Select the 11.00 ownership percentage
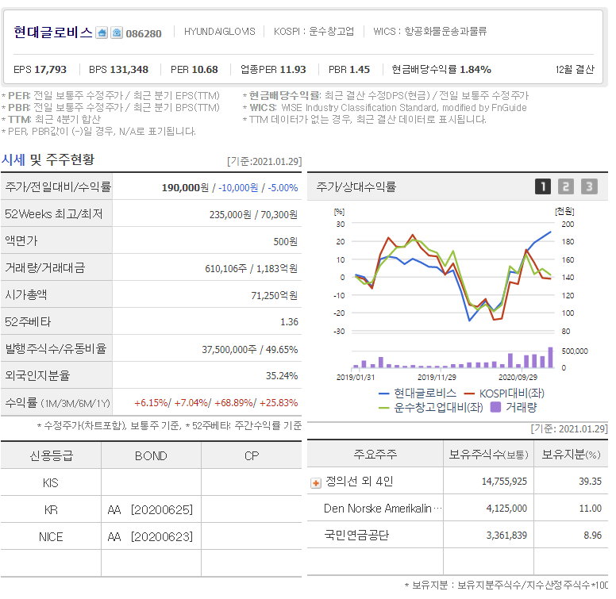The height and width of the screenshot is (599, 616). [591, 509]
